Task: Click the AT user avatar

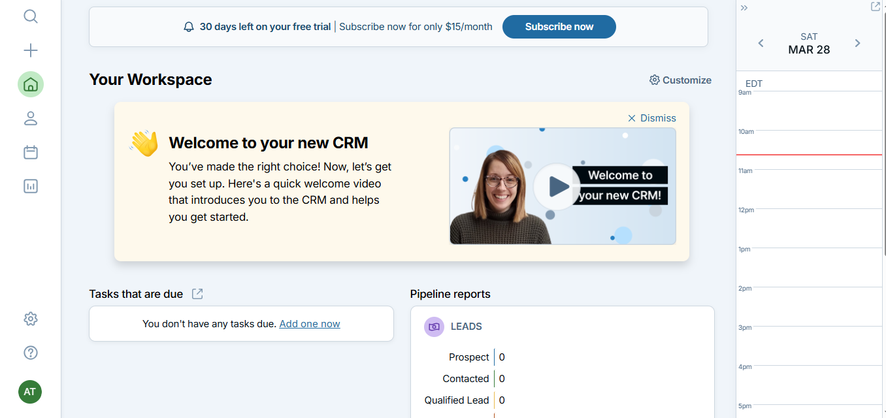Action: pyautogui.click(x=30, y=392)
